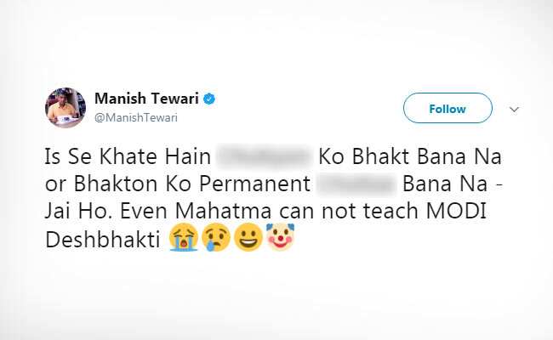Open Manish Tewari's profile picture
The height and width of the screenshot is (340, 553).
click(x=64, y=108)
